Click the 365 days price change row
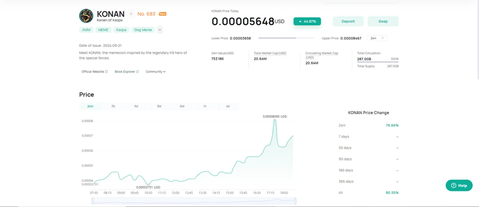479x207 pixels. (369, 182)
